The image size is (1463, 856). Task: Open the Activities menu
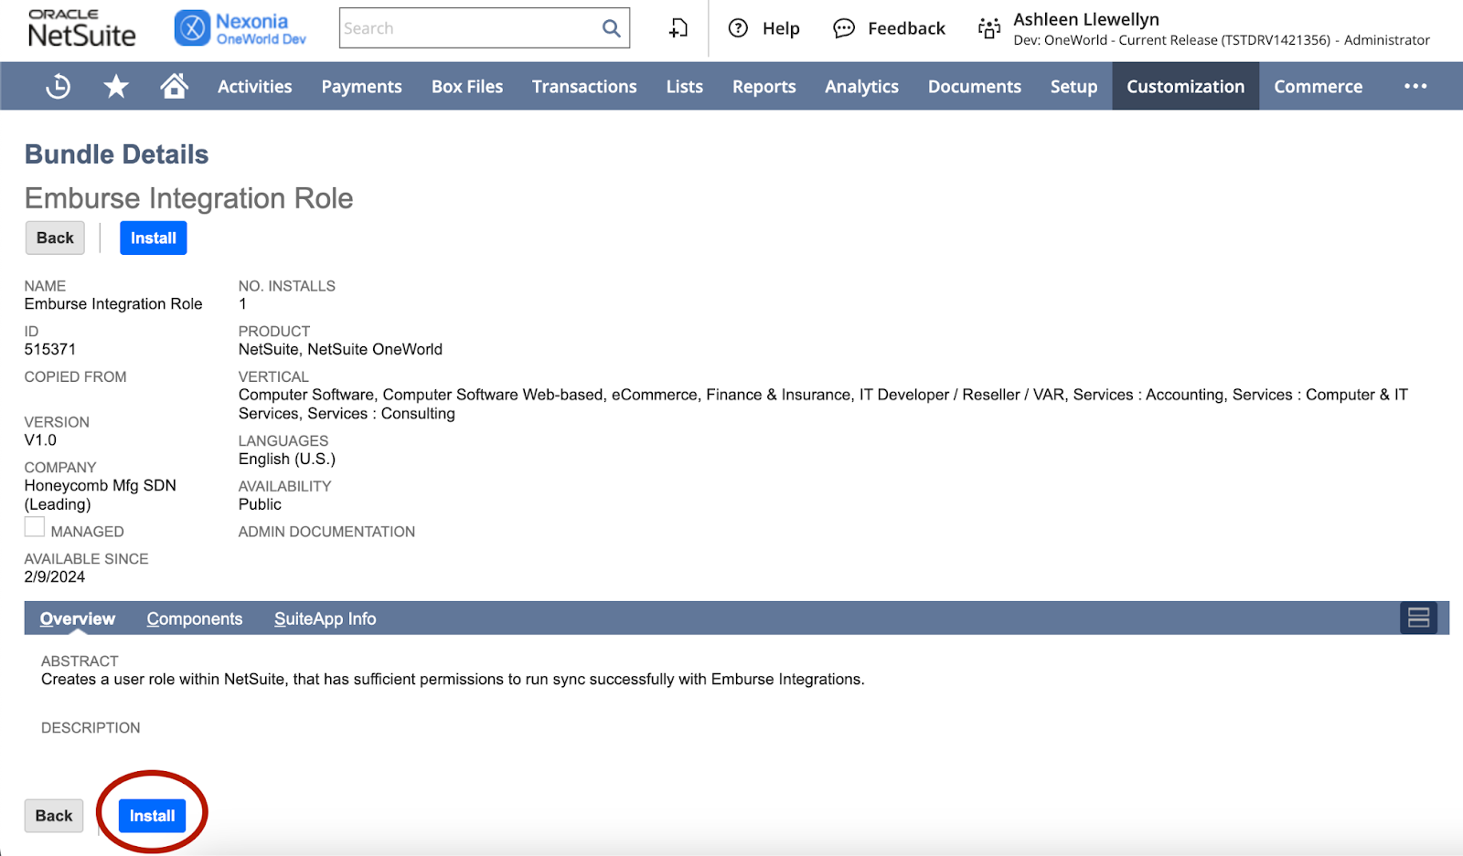(x=254, y=87)
